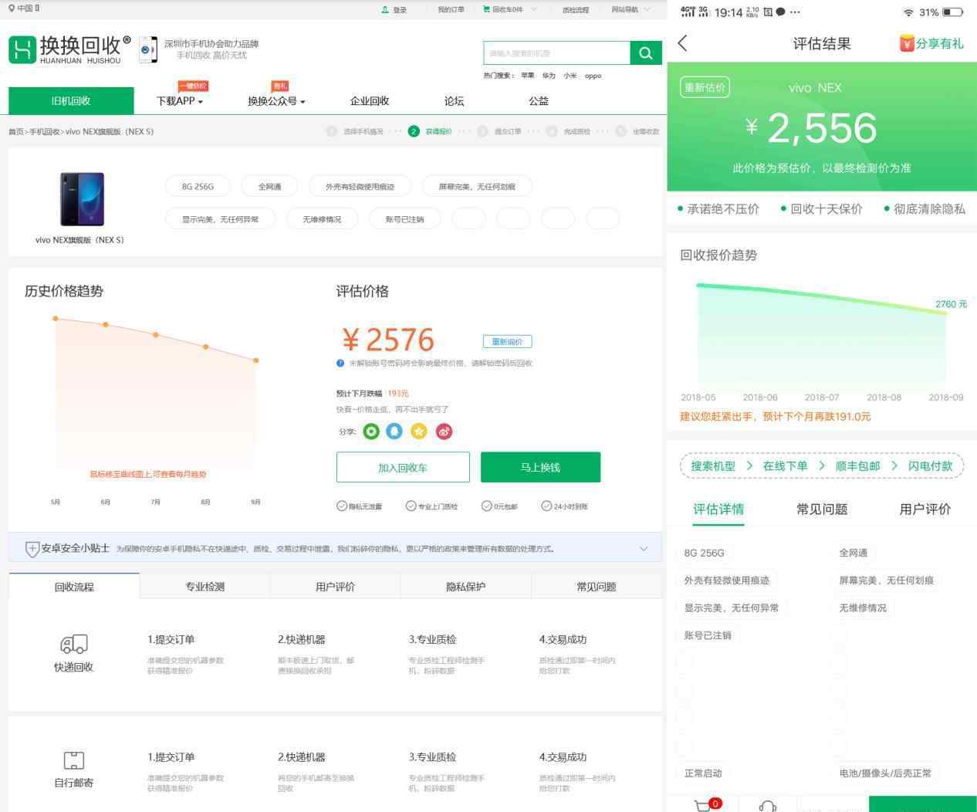This screenshot has height=812, width=977.
Task: Click the blue info icon under the price
Action: point(340,363)
